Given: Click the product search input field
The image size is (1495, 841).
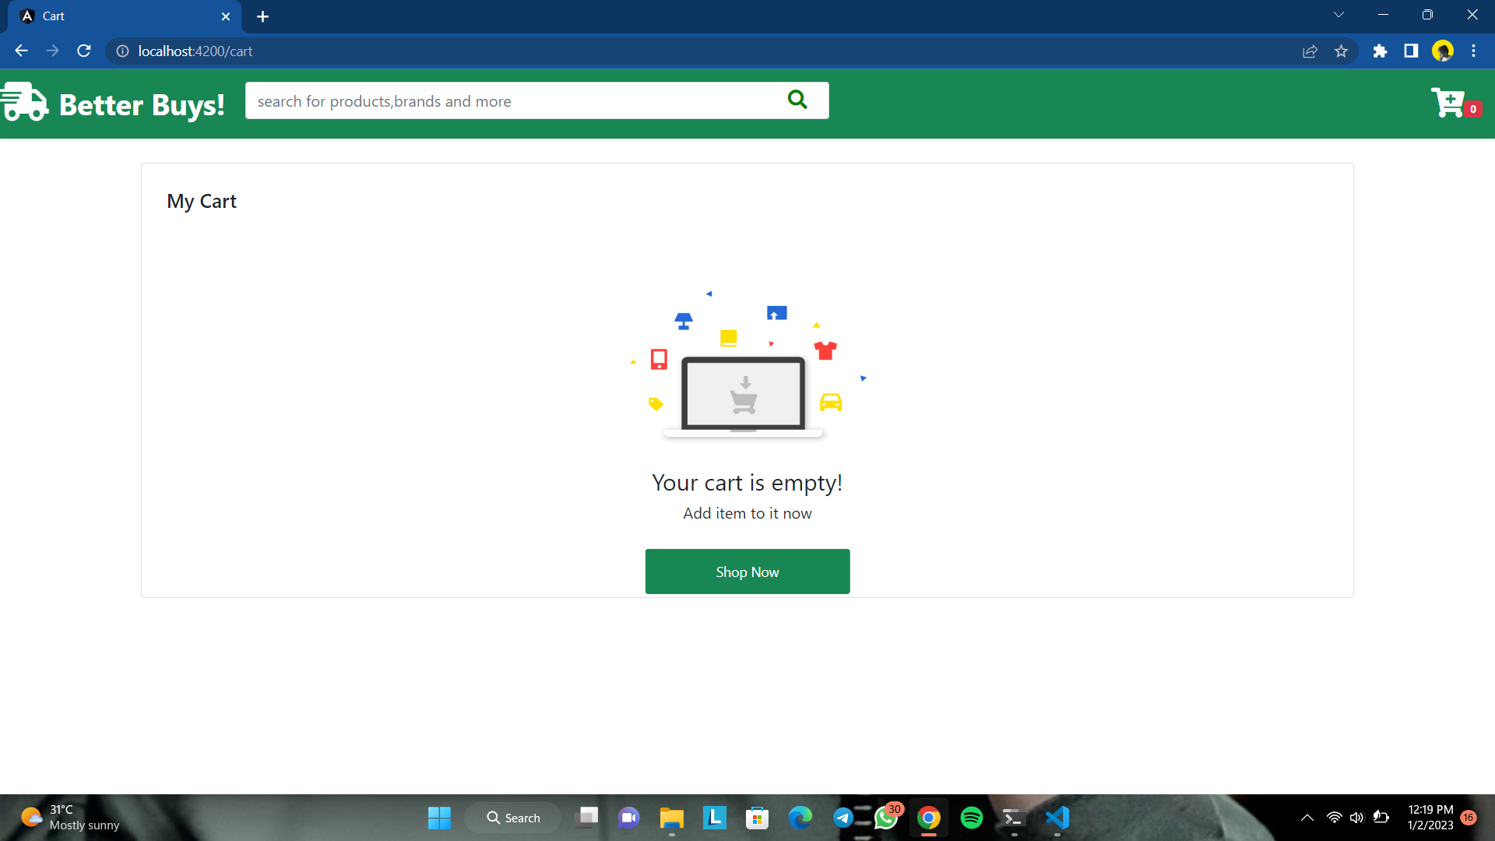Looking at the screenshot, I should [506, 100].
